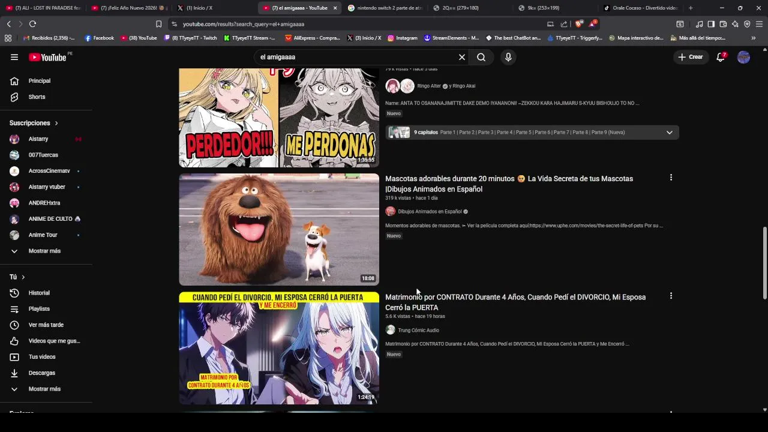
Task: Bookmark this page in the address bar
Action: 158,24
